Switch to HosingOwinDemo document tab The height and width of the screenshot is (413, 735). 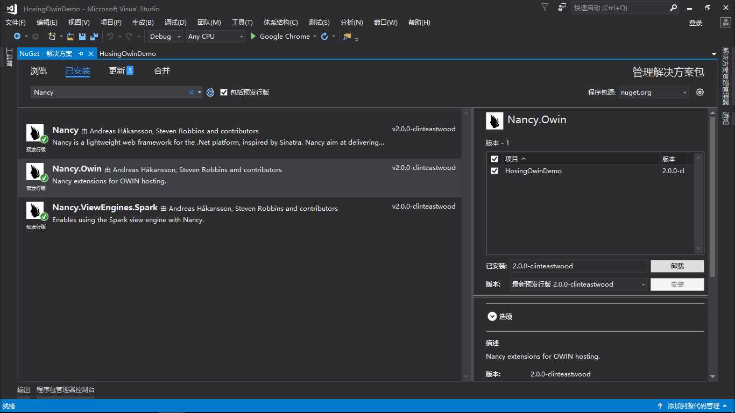point(128,53)
